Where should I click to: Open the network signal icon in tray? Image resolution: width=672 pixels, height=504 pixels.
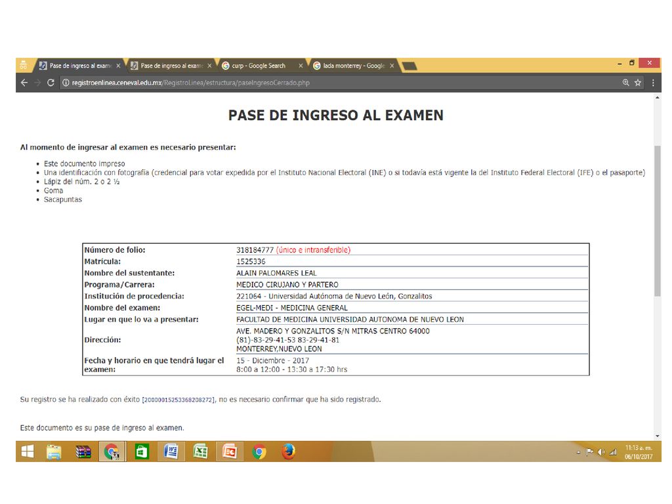614,451
